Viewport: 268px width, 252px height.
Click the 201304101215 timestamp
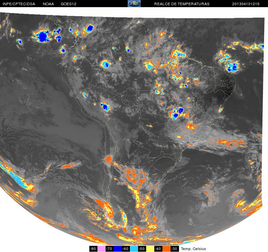coord(246,4)
